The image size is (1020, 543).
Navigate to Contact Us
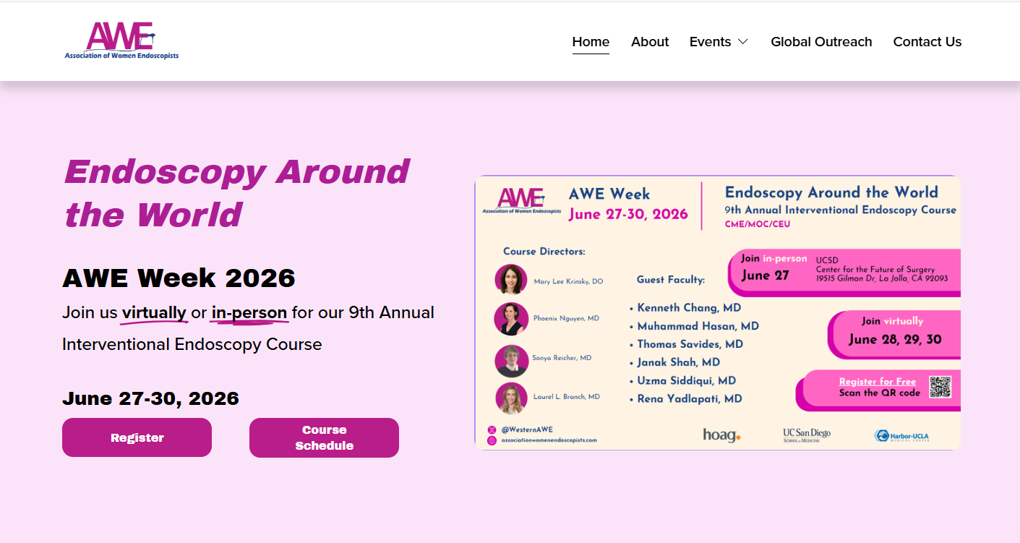point(927,42)
